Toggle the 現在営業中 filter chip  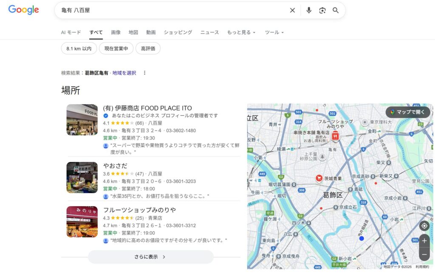pyautogui.click(x=116, y=48)
